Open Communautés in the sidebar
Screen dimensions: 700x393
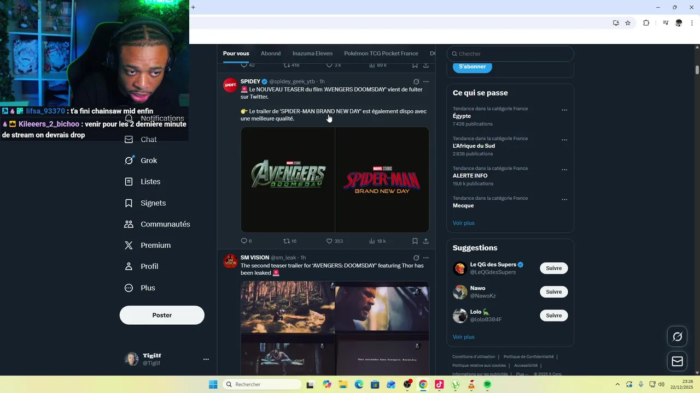click(x=157, y=224)
